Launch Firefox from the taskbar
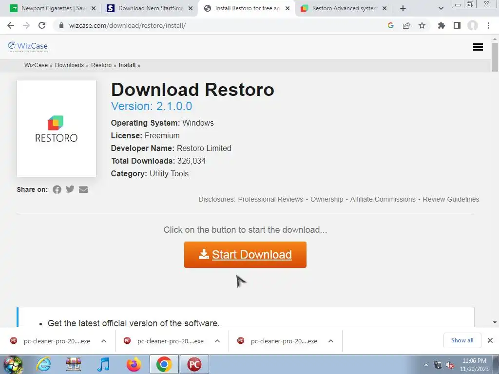 point(134,364)
